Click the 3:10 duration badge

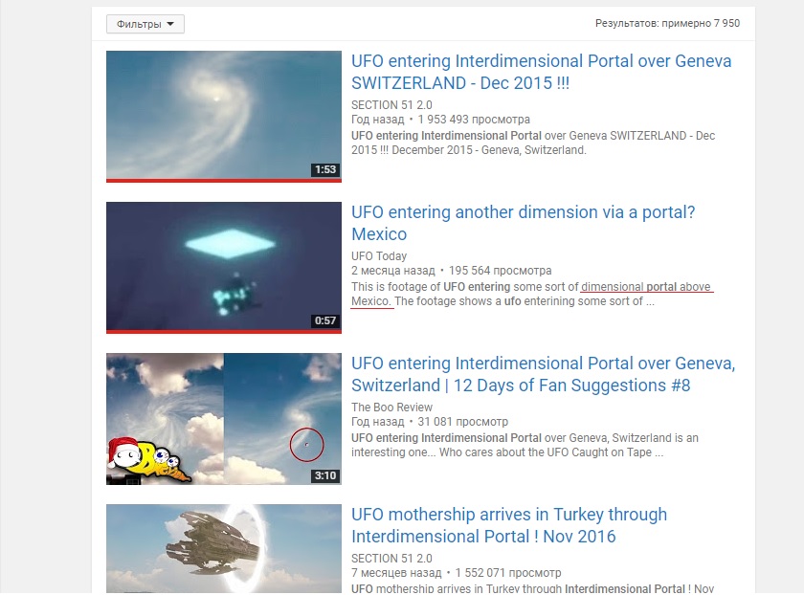pos(325,475)
